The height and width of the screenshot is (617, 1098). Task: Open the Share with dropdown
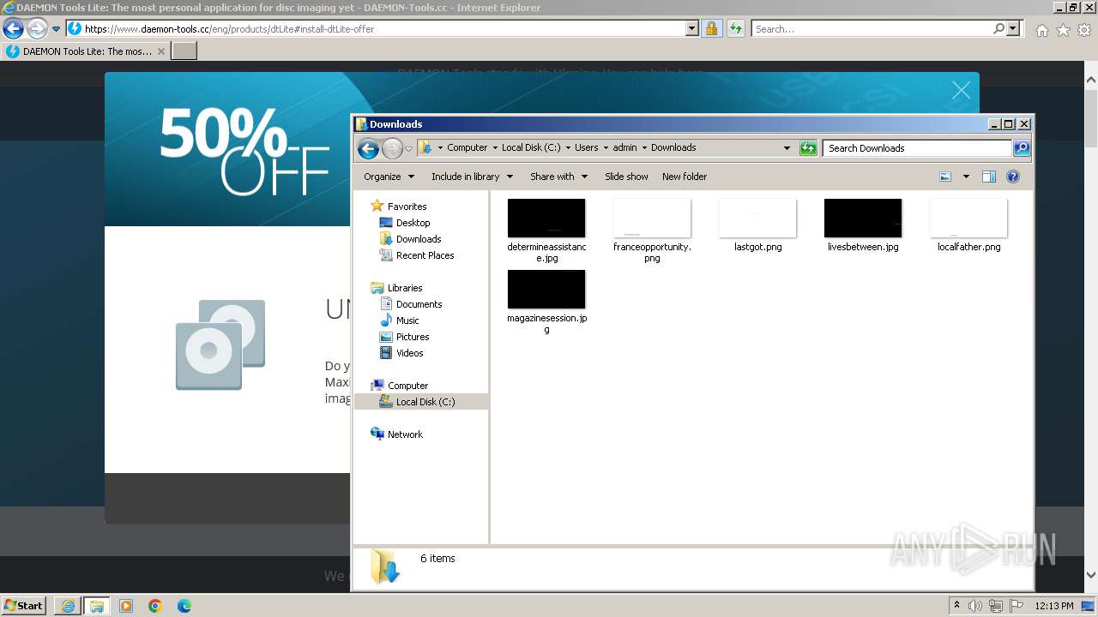pyautogui.click(x=558, y=177)
